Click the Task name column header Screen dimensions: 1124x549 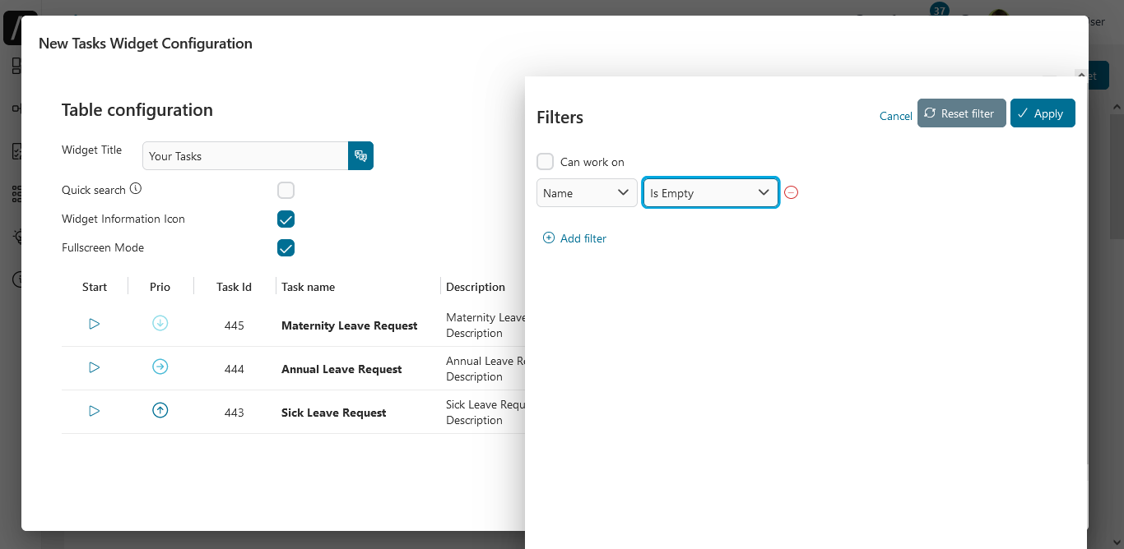308,287
